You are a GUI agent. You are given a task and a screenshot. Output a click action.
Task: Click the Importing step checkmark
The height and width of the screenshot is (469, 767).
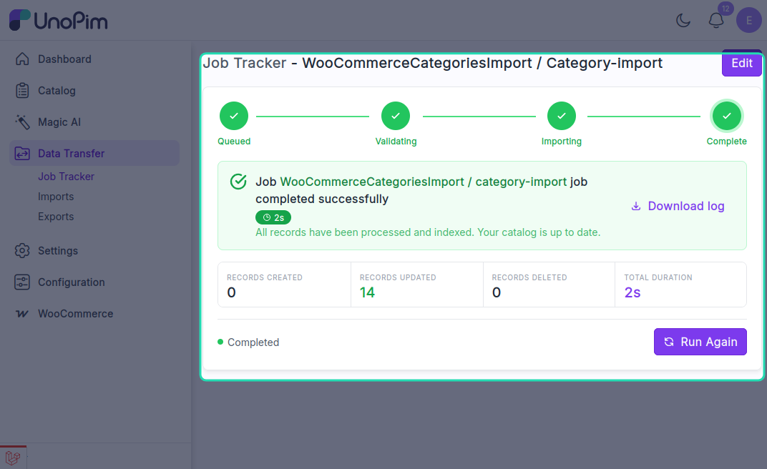(x=562, y=116)
